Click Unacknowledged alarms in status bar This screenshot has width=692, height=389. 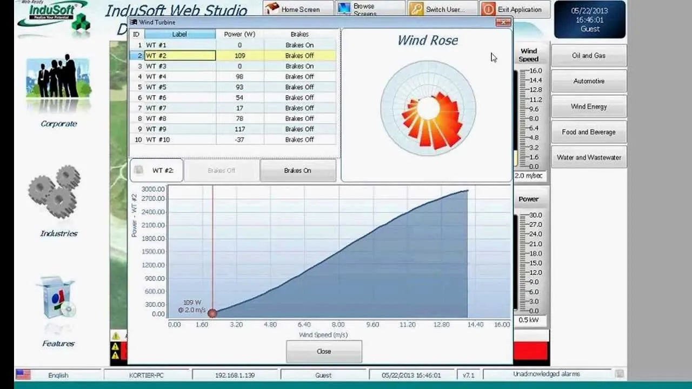547,374
